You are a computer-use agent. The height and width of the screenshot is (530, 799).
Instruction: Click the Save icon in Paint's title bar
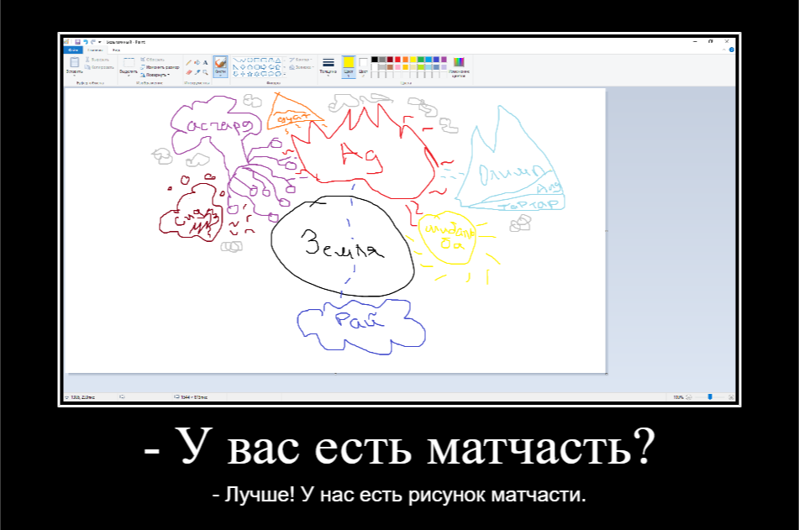coord(77,42)
